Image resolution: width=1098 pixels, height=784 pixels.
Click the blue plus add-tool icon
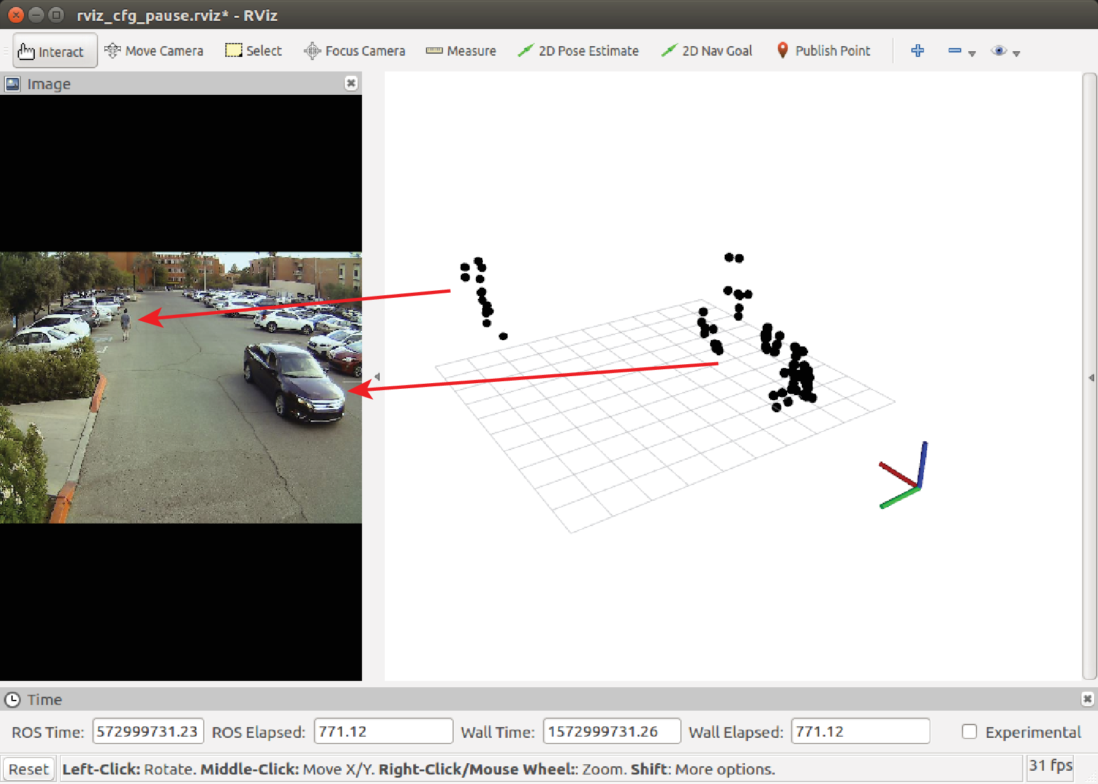[918, 51]
